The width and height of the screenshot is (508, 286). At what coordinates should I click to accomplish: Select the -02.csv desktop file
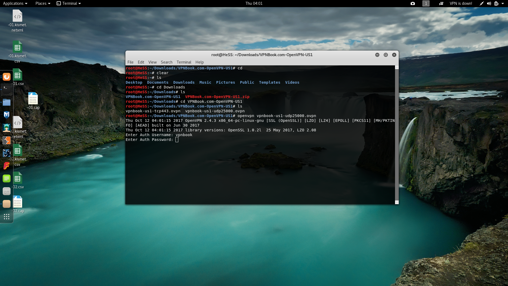(x=17, y=180)
